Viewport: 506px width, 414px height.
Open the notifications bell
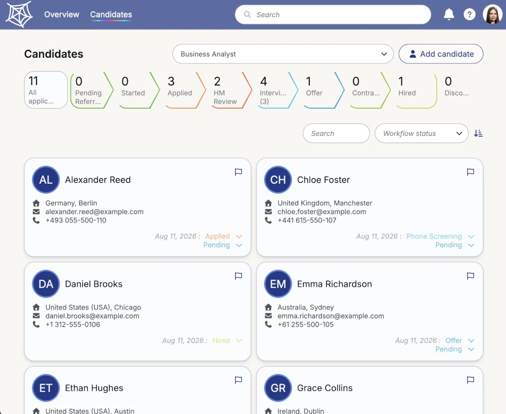point(448,14)
